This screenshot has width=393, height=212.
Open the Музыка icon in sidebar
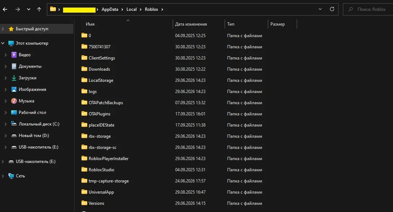pos(14,101)
